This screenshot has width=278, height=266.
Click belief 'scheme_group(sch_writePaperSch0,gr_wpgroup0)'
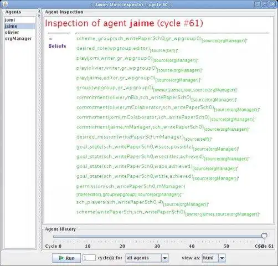click(139, 38)
